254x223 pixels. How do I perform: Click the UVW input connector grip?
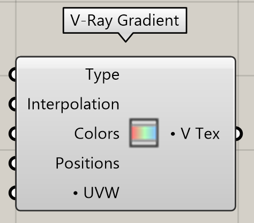click(x=12, y=193)
